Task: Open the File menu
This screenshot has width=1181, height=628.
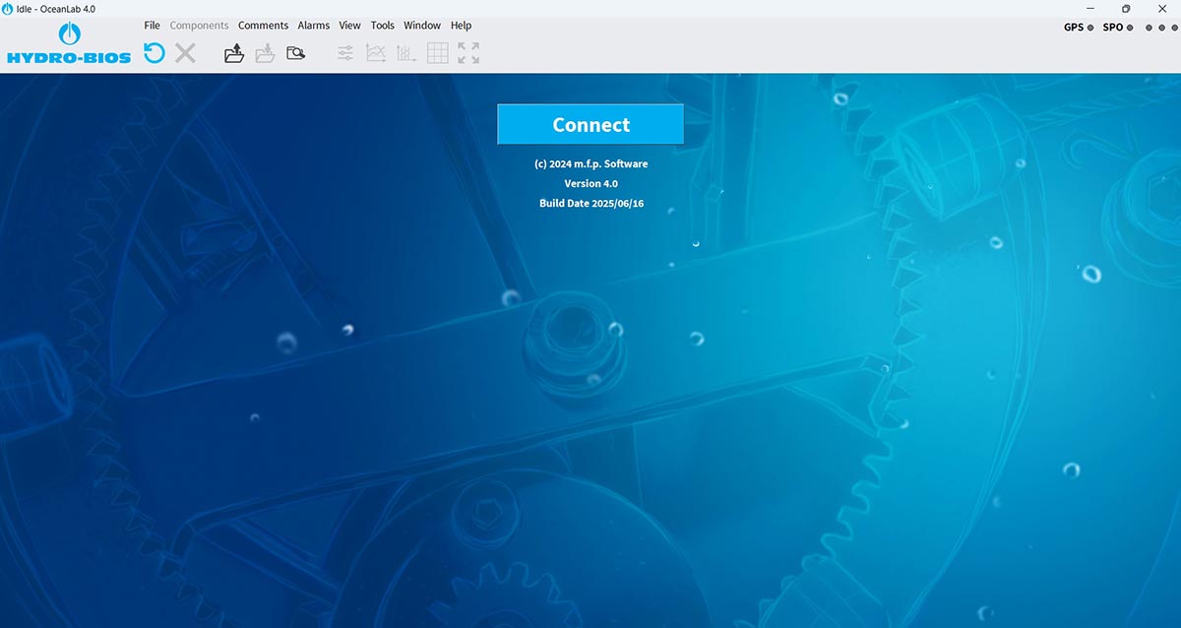Action: pyautogui.click(x=152, y=26)
